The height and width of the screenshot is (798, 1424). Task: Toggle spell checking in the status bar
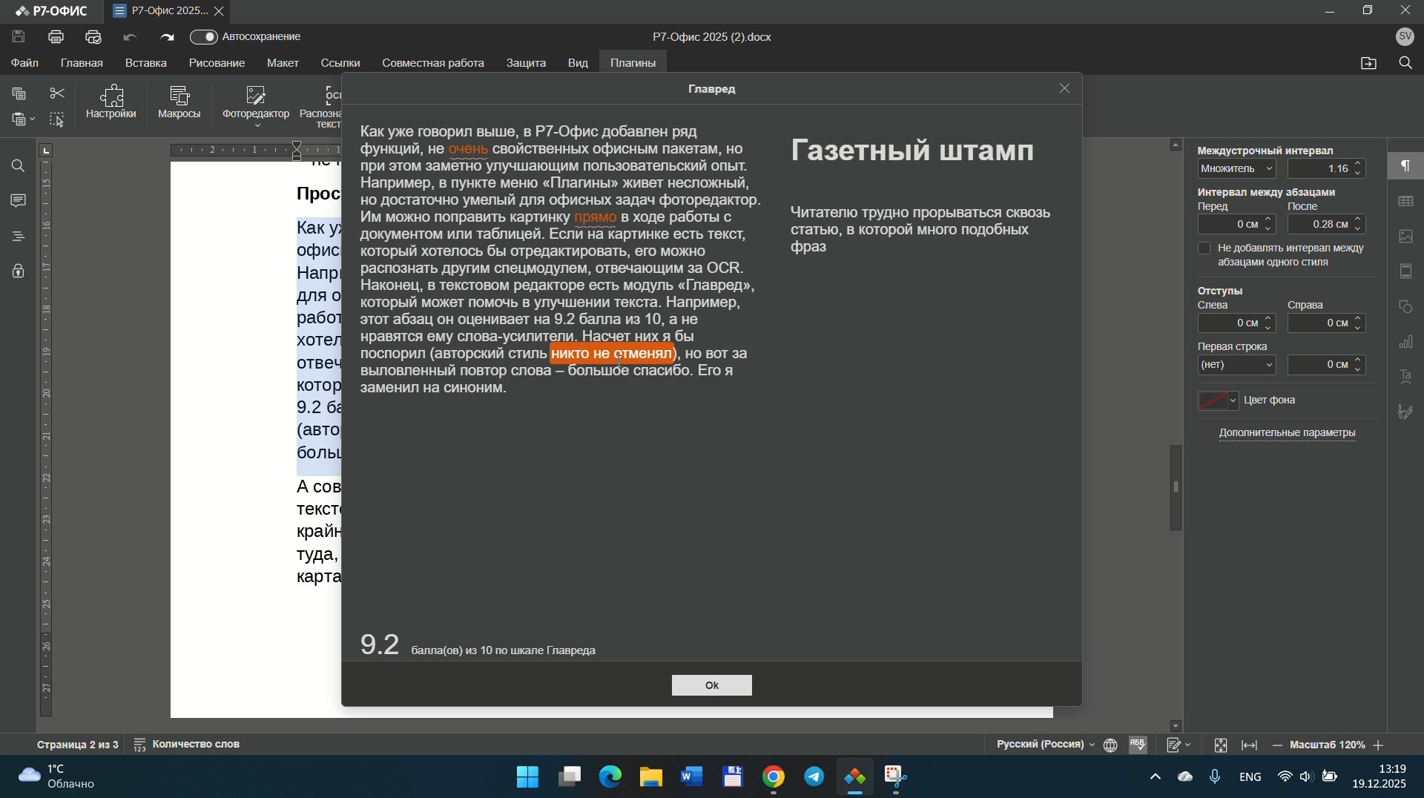[x=1139, y=745]
